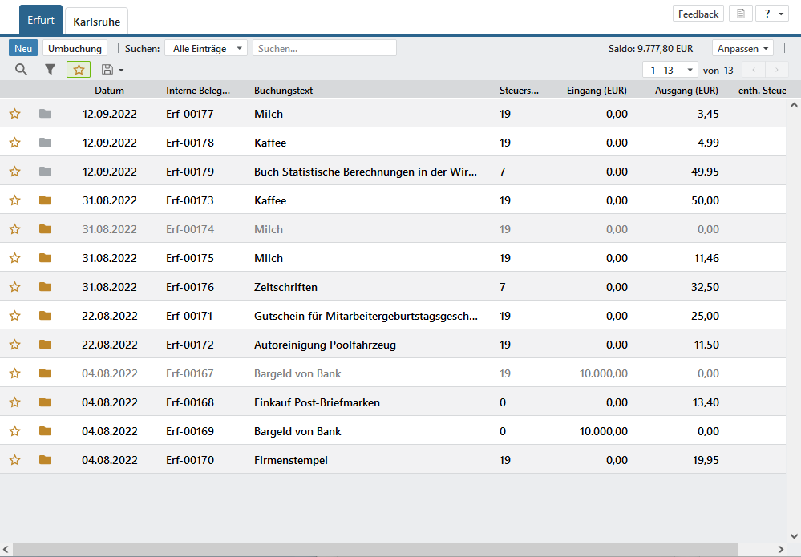The width and height of the screenshot is (801, 557).
Task: Expand the Alle Einträge search dropdown
Action: [x=206, y=48]
